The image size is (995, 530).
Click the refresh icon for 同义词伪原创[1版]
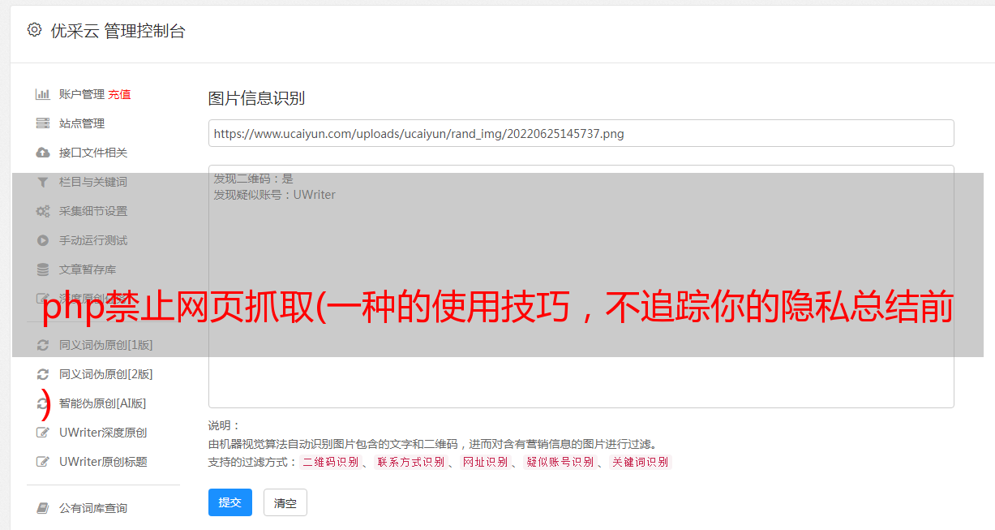pos(43,345)
